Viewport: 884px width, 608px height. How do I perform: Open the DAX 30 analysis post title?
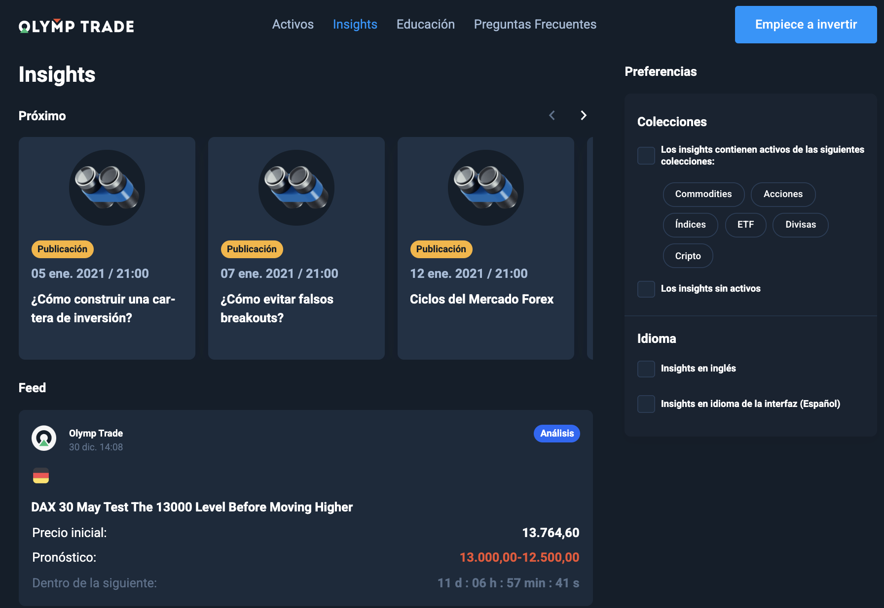tap(192, 507)
